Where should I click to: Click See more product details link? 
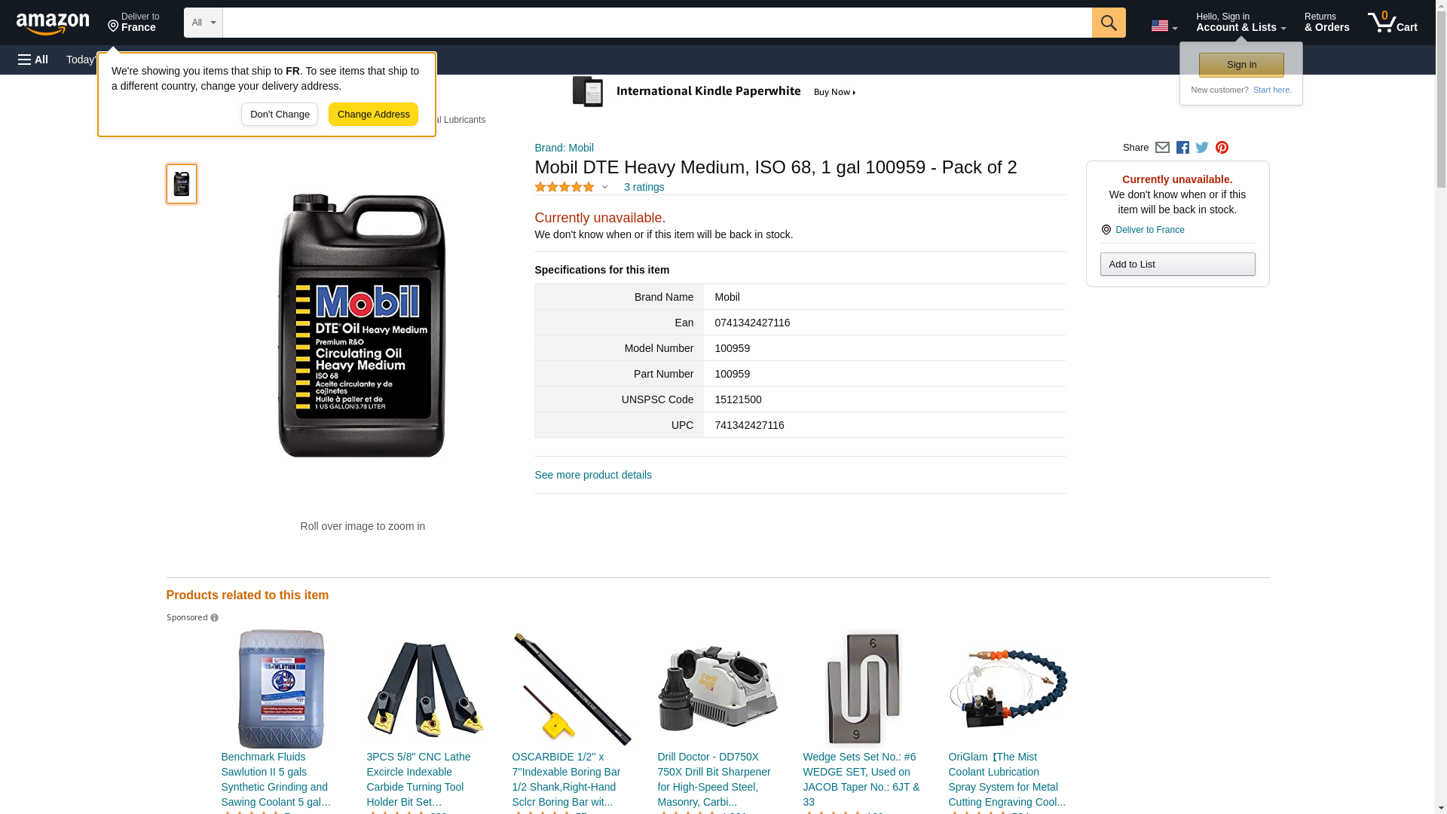tap(593, 475)
